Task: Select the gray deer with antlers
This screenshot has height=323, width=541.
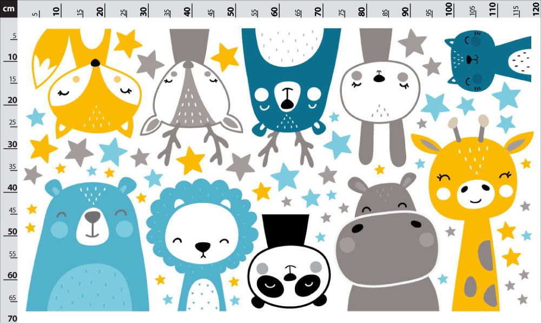Action: [191, 97]
